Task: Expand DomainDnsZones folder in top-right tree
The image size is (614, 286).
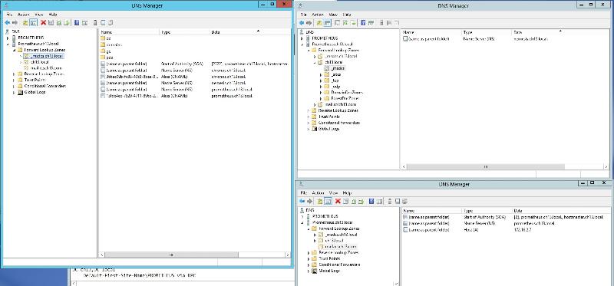Action: point(321,92)
